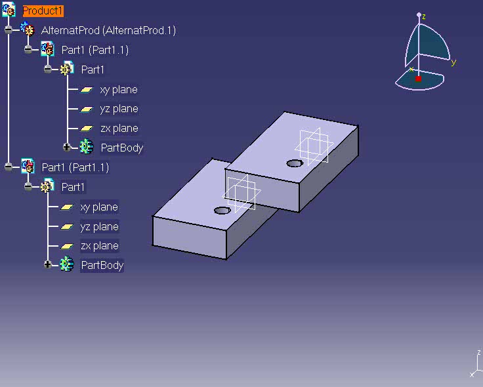Collapse the bottom Part1 (Part1.1) instance node
The width and height of the screenshot is (483, 387).
pos(9,167)
